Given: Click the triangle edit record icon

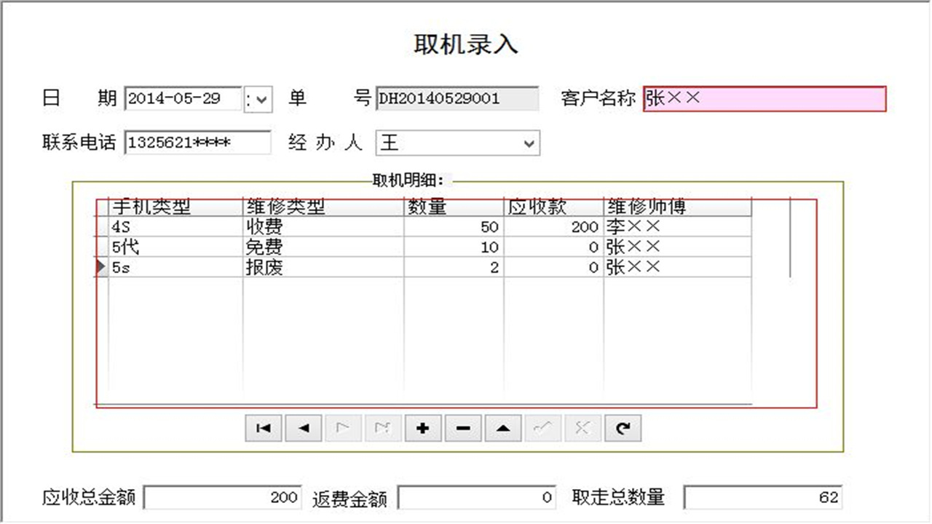Looking at the screenshot, I should (x=502, y=429).
